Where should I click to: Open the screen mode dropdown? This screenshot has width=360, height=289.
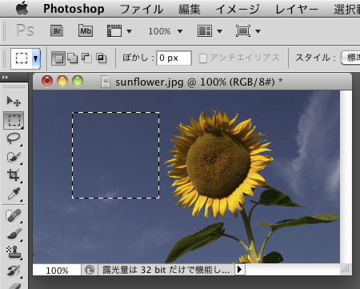(x=258, y=31)
